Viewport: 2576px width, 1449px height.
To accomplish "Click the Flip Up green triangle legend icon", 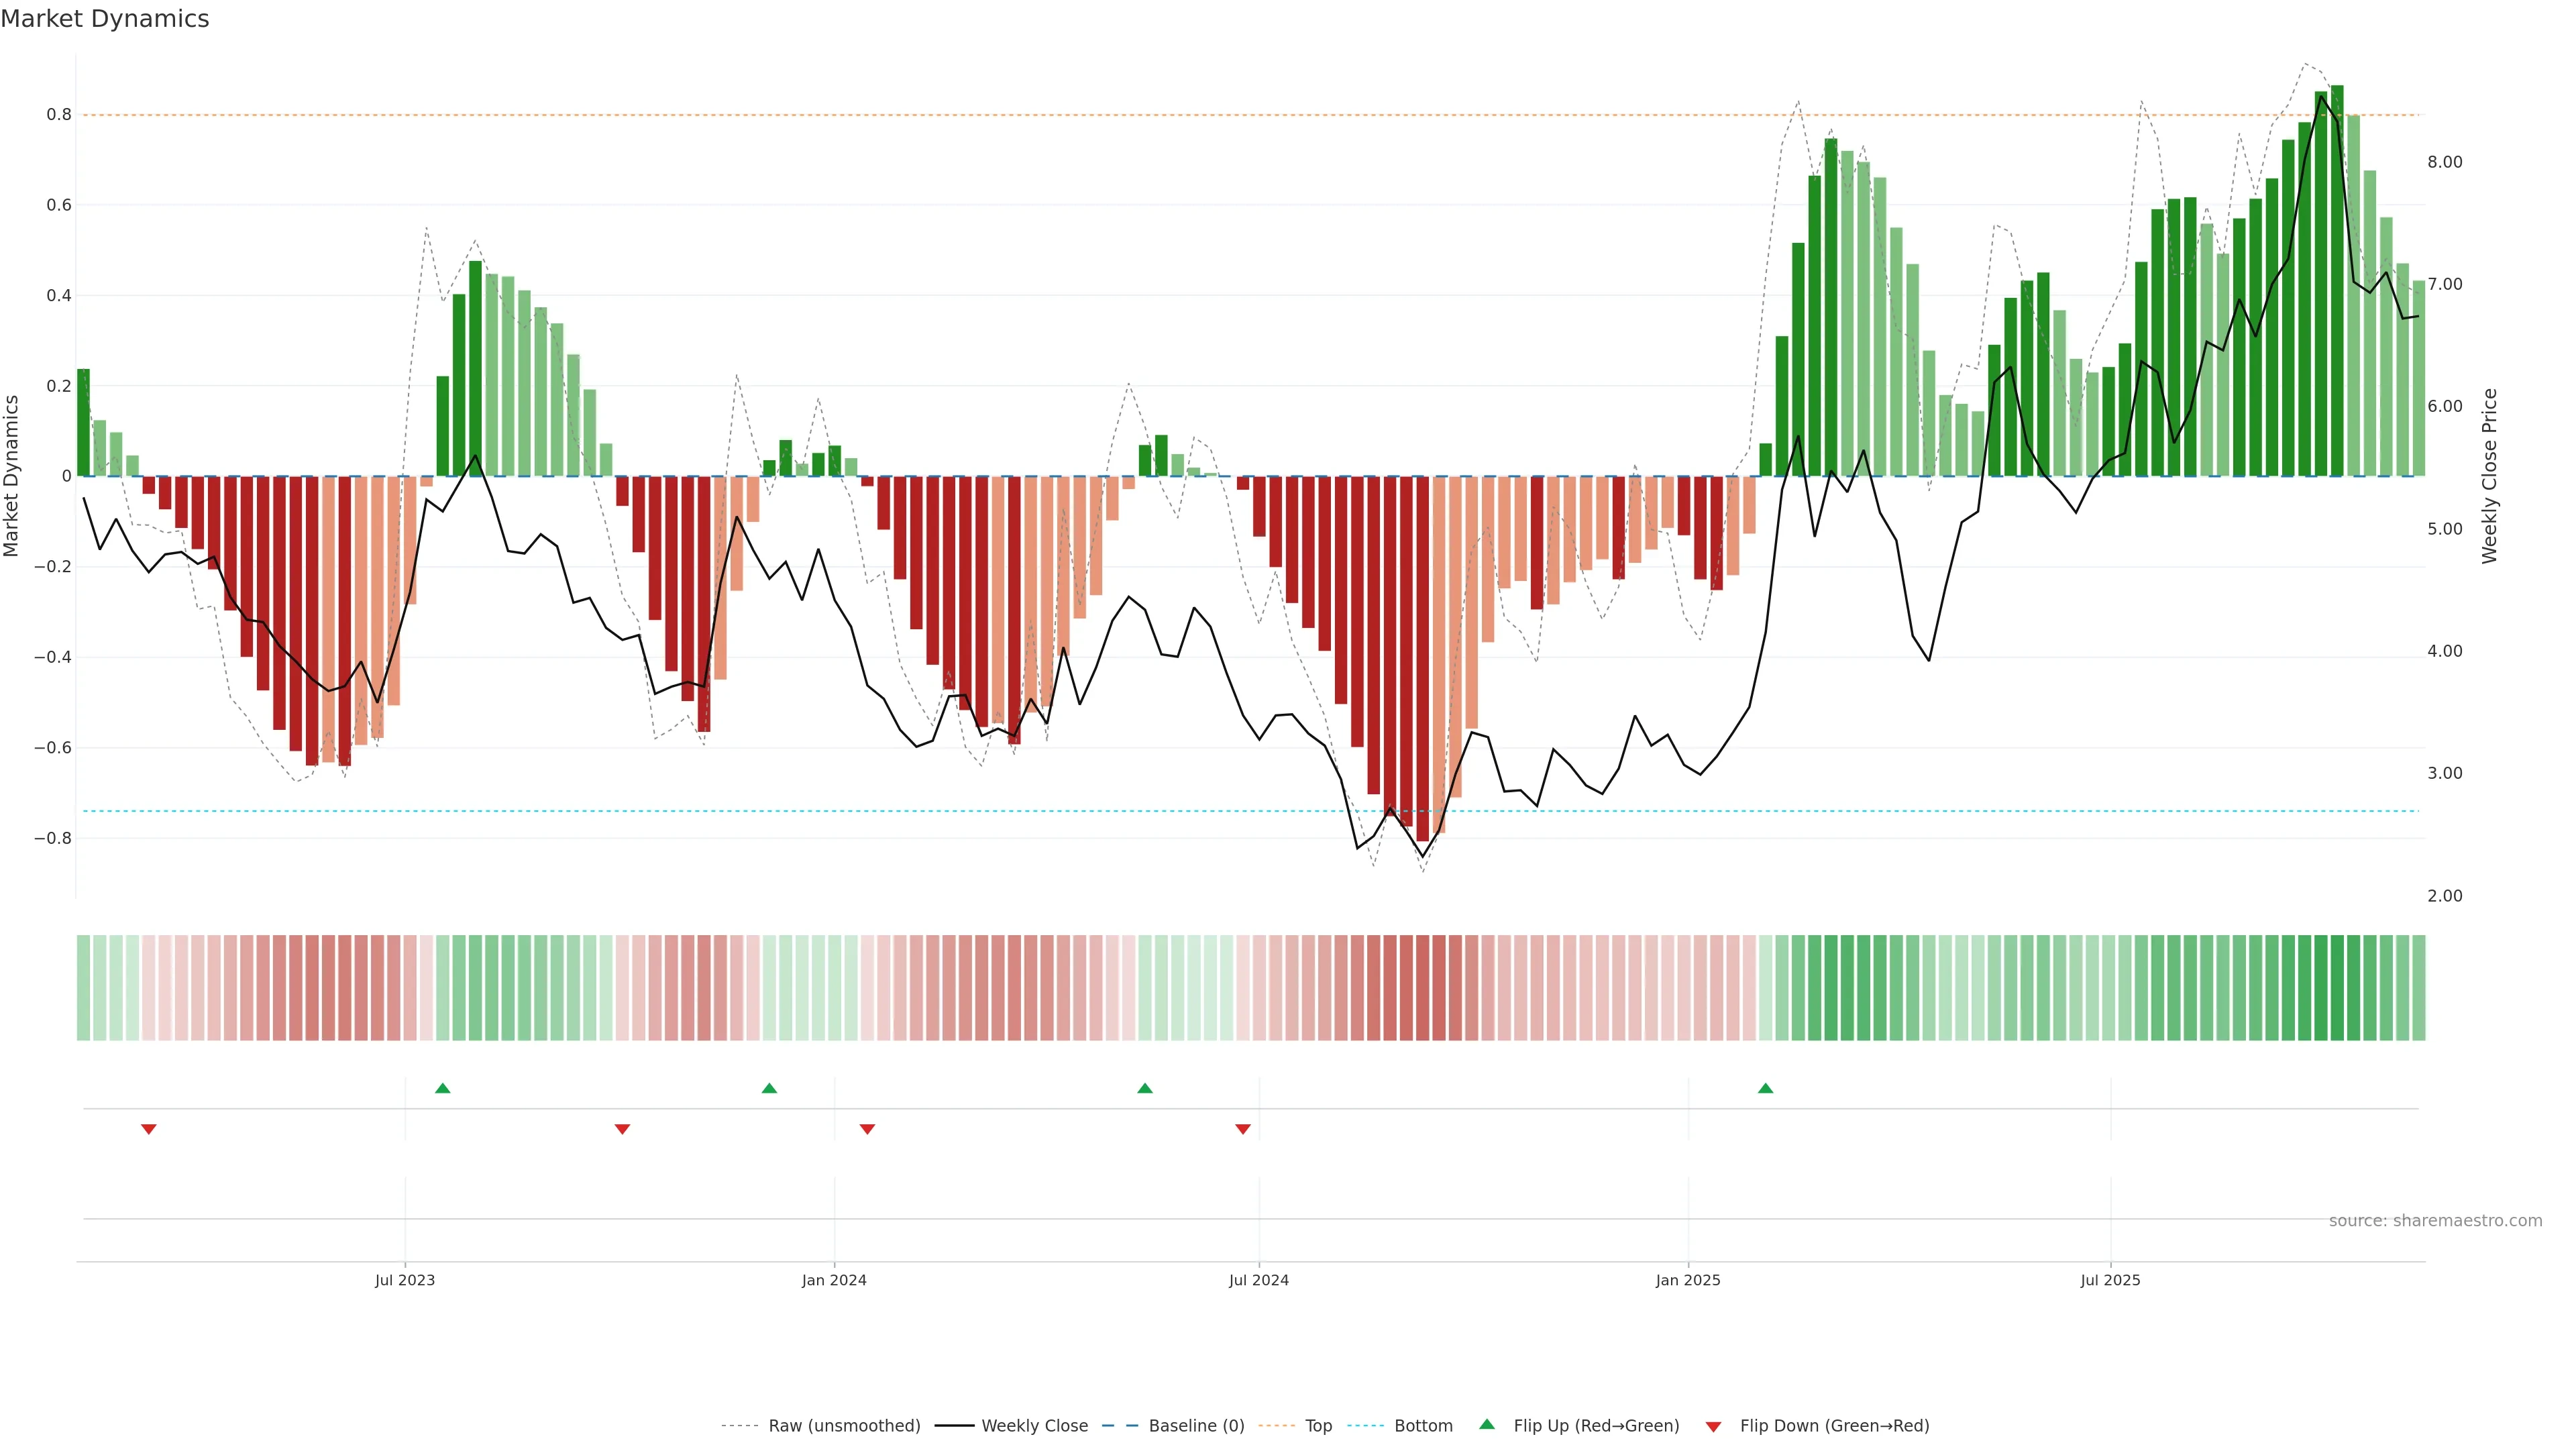I will click(x=1487, y=1424).
